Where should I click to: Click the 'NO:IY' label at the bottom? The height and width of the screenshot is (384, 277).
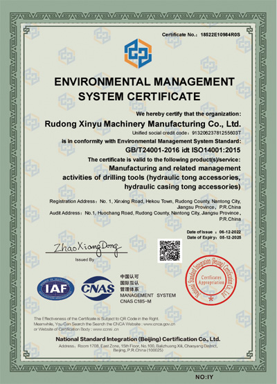[204, 377]
